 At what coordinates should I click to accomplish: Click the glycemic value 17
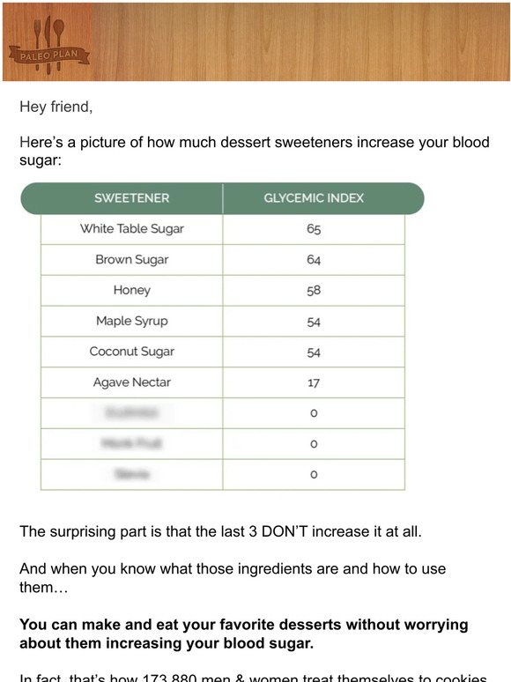[314, 382]
